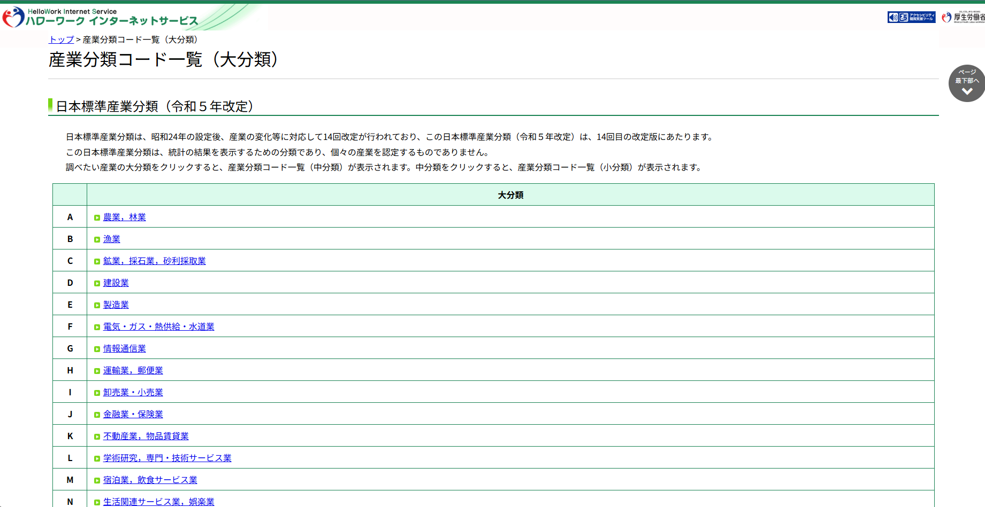The image size is (985, 507).
Task: Click green arrow icon beside 建設業
Action: pyautogui.click(x=97, y=283)
